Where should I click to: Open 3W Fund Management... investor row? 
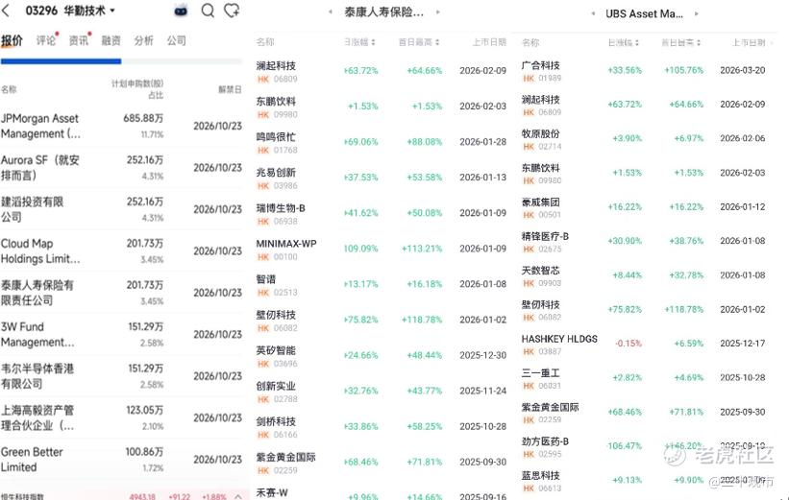point(121,335)
